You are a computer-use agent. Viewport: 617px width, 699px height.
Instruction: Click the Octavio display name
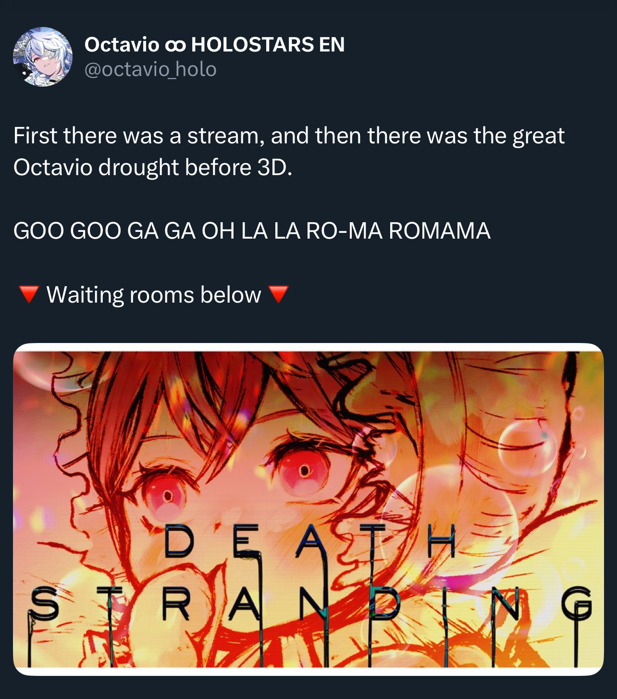coord(122,45)
